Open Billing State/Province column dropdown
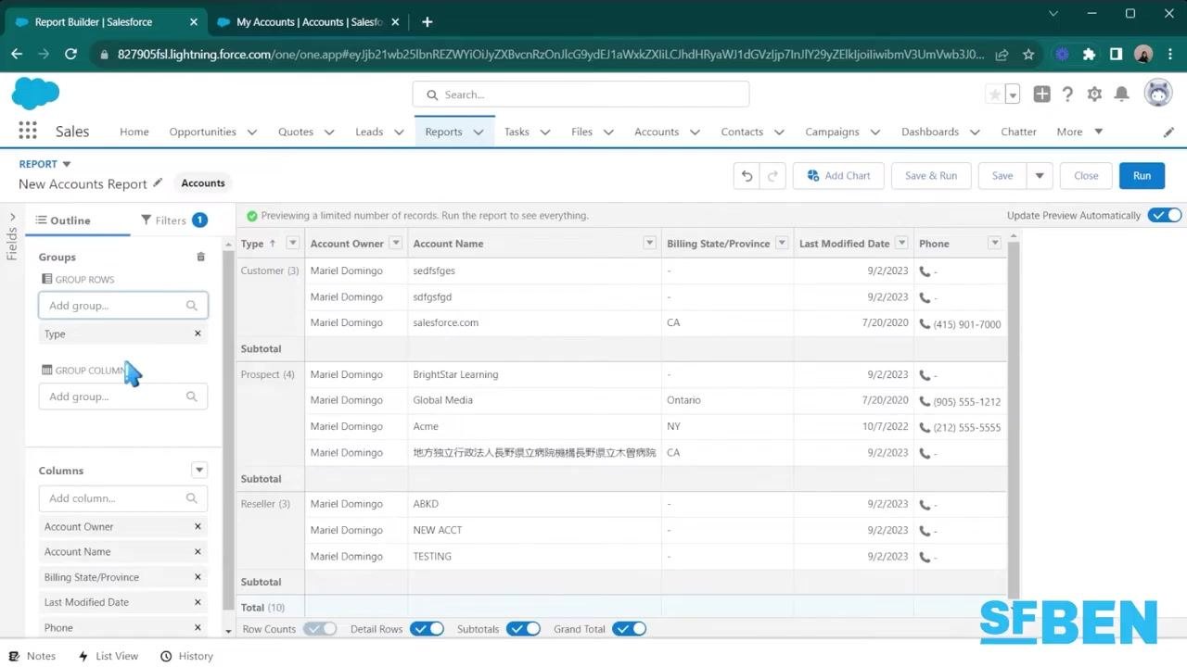Viewport: 1187px width, 667px height. (782, 243)
